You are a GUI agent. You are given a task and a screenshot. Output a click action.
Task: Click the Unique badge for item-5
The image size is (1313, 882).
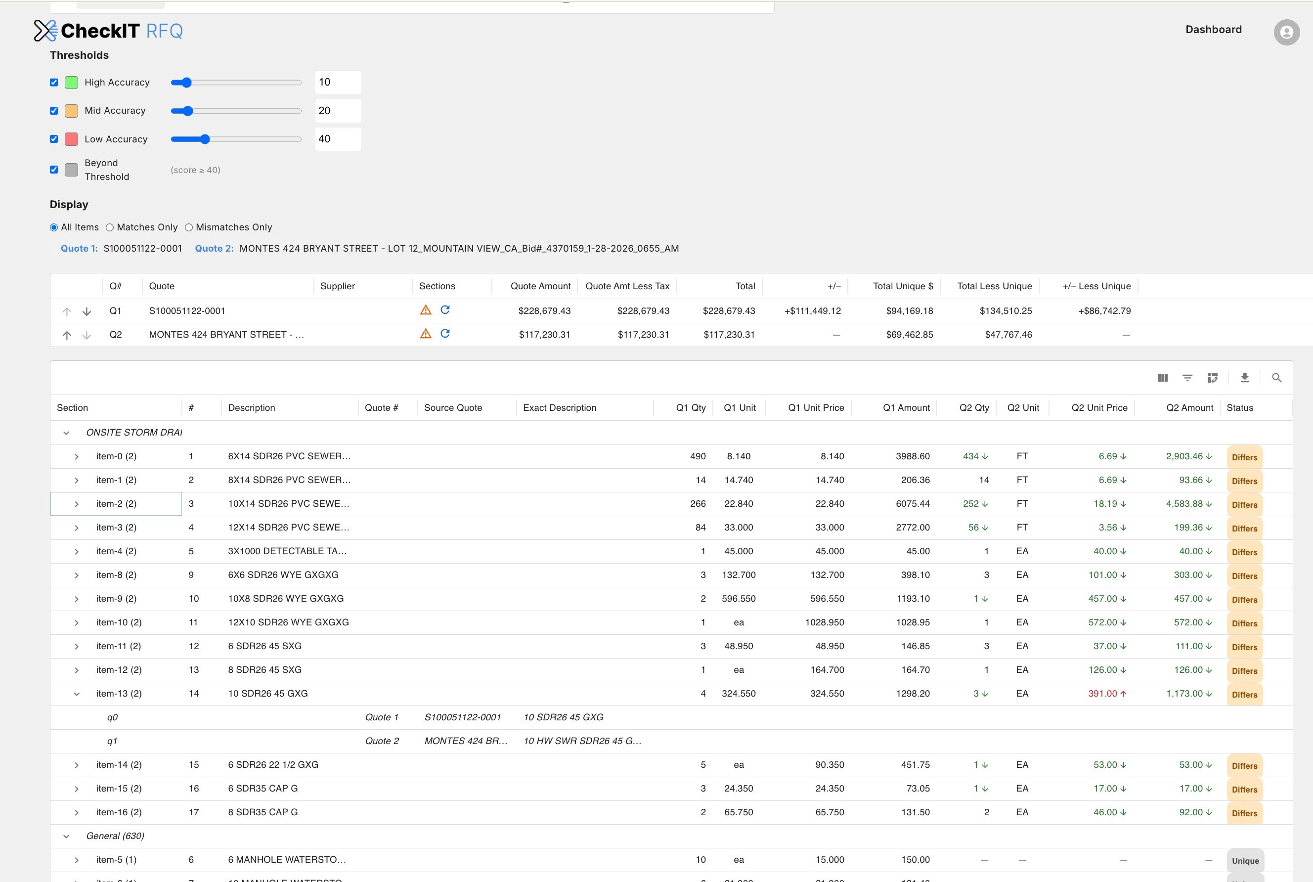pyautogui.click(x=1245, y=861)
